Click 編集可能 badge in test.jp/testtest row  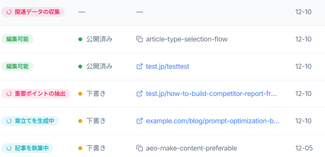[17, 66]
